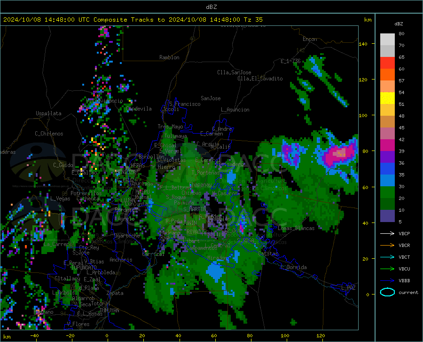
Task: Select the purple 36 dBZ color swatch
Action: [x=387, y=157]
